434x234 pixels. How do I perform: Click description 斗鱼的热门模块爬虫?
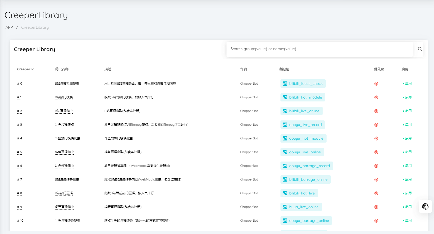tap(119, 138)
